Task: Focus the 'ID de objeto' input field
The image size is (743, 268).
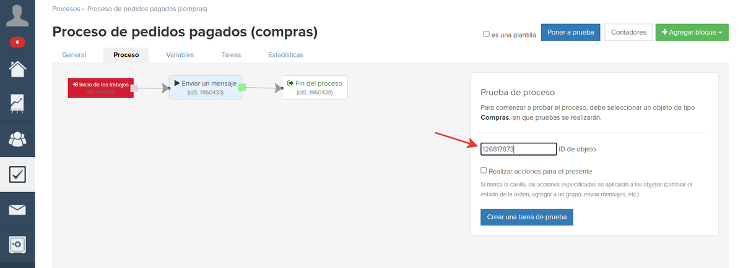Action: tap(519, 149)
